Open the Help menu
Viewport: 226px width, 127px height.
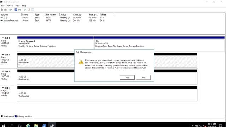coord(24,6)
